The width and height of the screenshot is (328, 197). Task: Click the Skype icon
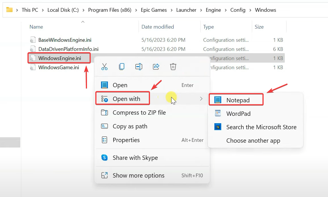point(104,158)
